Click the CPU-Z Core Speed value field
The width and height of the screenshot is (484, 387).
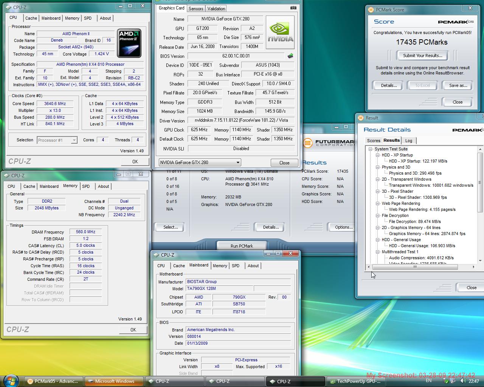point(55,104)
